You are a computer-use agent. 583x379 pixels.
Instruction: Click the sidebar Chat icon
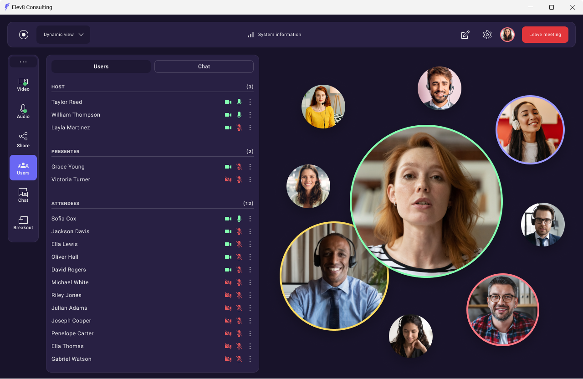pos(23,195)
